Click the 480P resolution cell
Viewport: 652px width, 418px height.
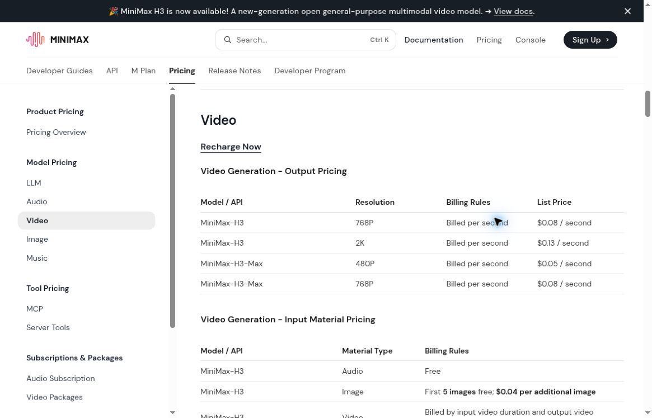[x=365, y=264]
